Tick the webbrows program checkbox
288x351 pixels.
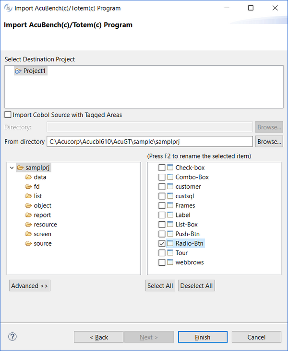[x=162, y=262]
